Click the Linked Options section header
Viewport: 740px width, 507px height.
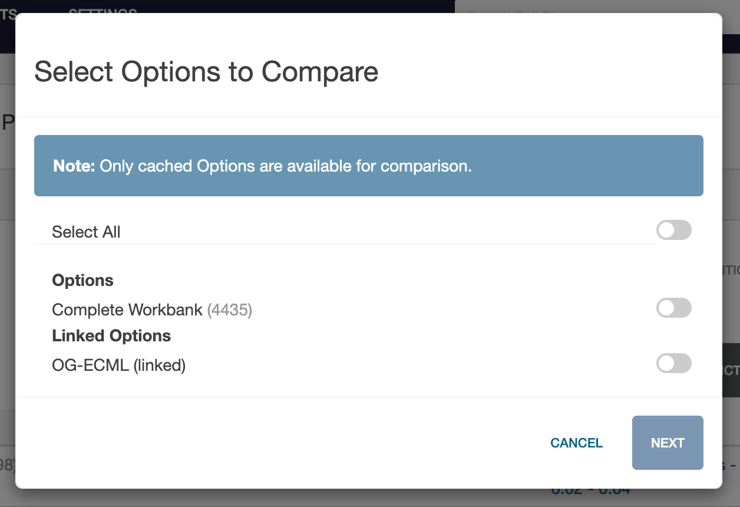pos(111,335)
